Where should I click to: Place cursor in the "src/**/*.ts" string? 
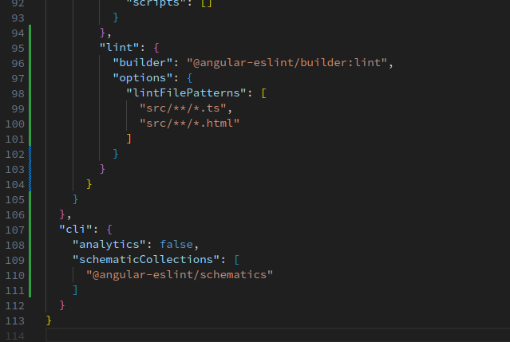(185, 108)
